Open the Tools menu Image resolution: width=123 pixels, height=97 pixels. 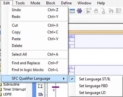pyautogui.click(x=20, y=3)
